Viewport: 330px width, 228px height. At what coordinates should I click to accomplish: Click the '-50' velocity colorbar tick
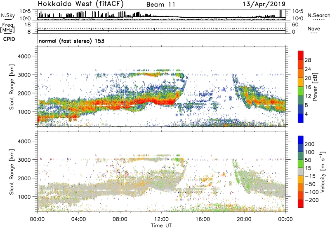[x=310, y=184]
